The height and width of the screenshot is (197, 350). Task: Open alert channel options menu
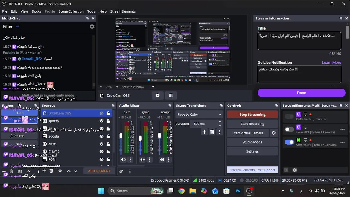click(x=130, y=160)
